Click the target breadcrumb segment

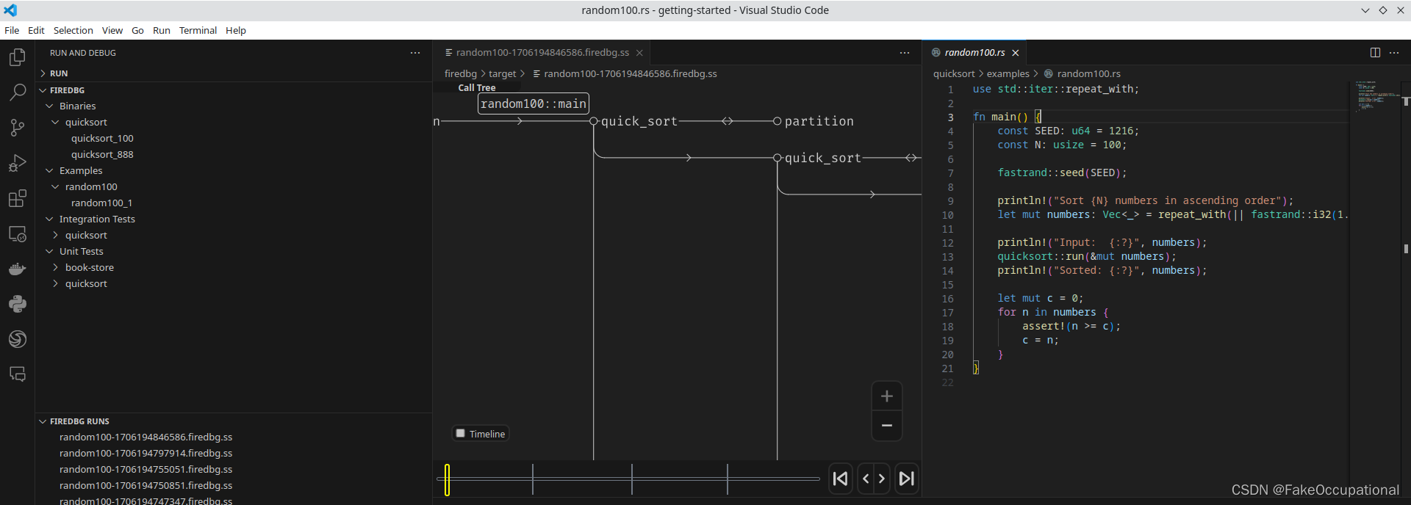pyautogui.click(x=503, y=73)
